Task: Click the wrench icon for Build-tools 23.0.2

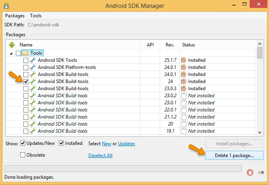Action: pyautogui.click(x=33, y=96)
